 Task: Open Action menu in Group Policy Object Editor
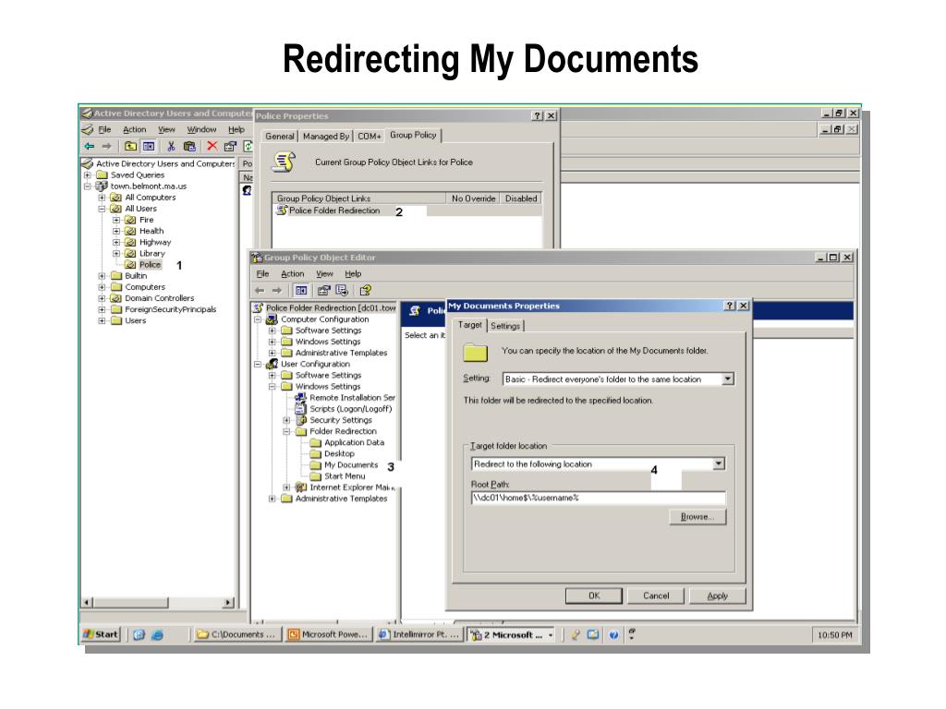[293, 273]
